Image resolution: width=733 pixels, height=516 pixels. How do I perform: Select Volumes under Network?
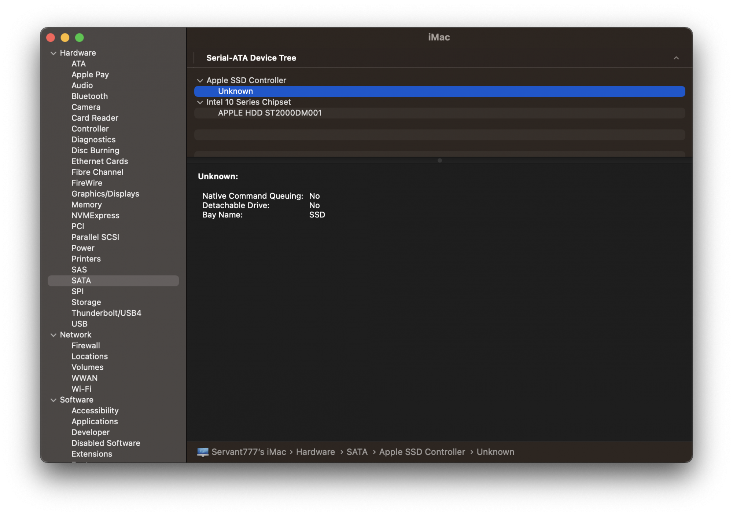pos(87,367)
